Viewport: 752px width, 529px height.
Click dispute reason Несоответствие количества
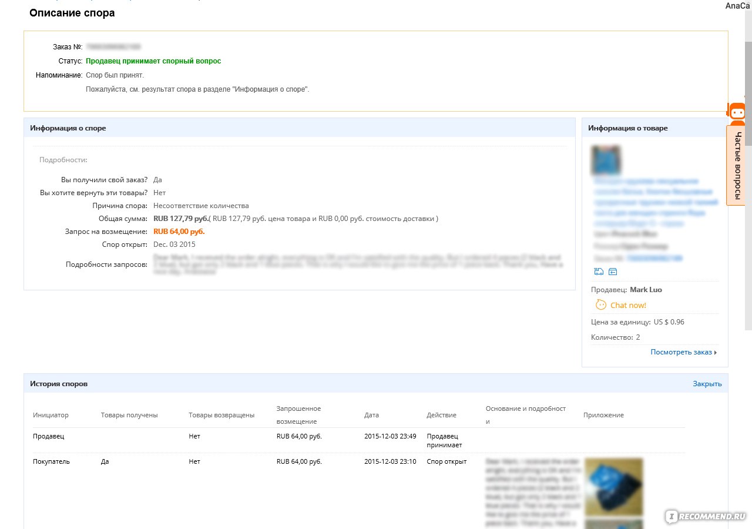coord(201,206)
